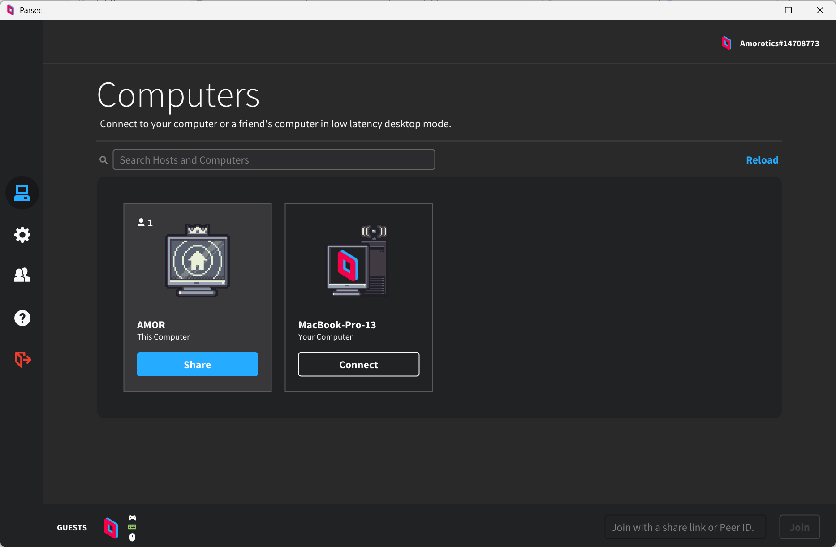Toggle guest gamepad permission icon
The width and height of the screenshot is (836, 547).
tap(132, 518)
